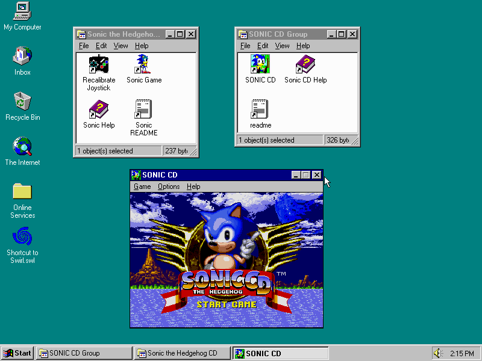Click the Sonic title logo in game window
The width and height of the screenshot is (482, 361).
(x=227, y=282)
